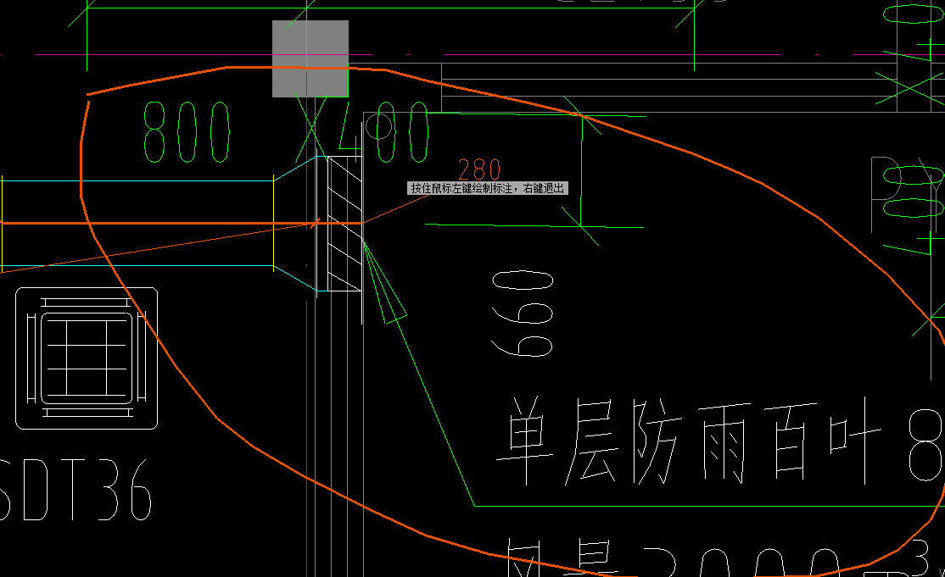Click the green "400" duct size text

(x=383, y=132)
